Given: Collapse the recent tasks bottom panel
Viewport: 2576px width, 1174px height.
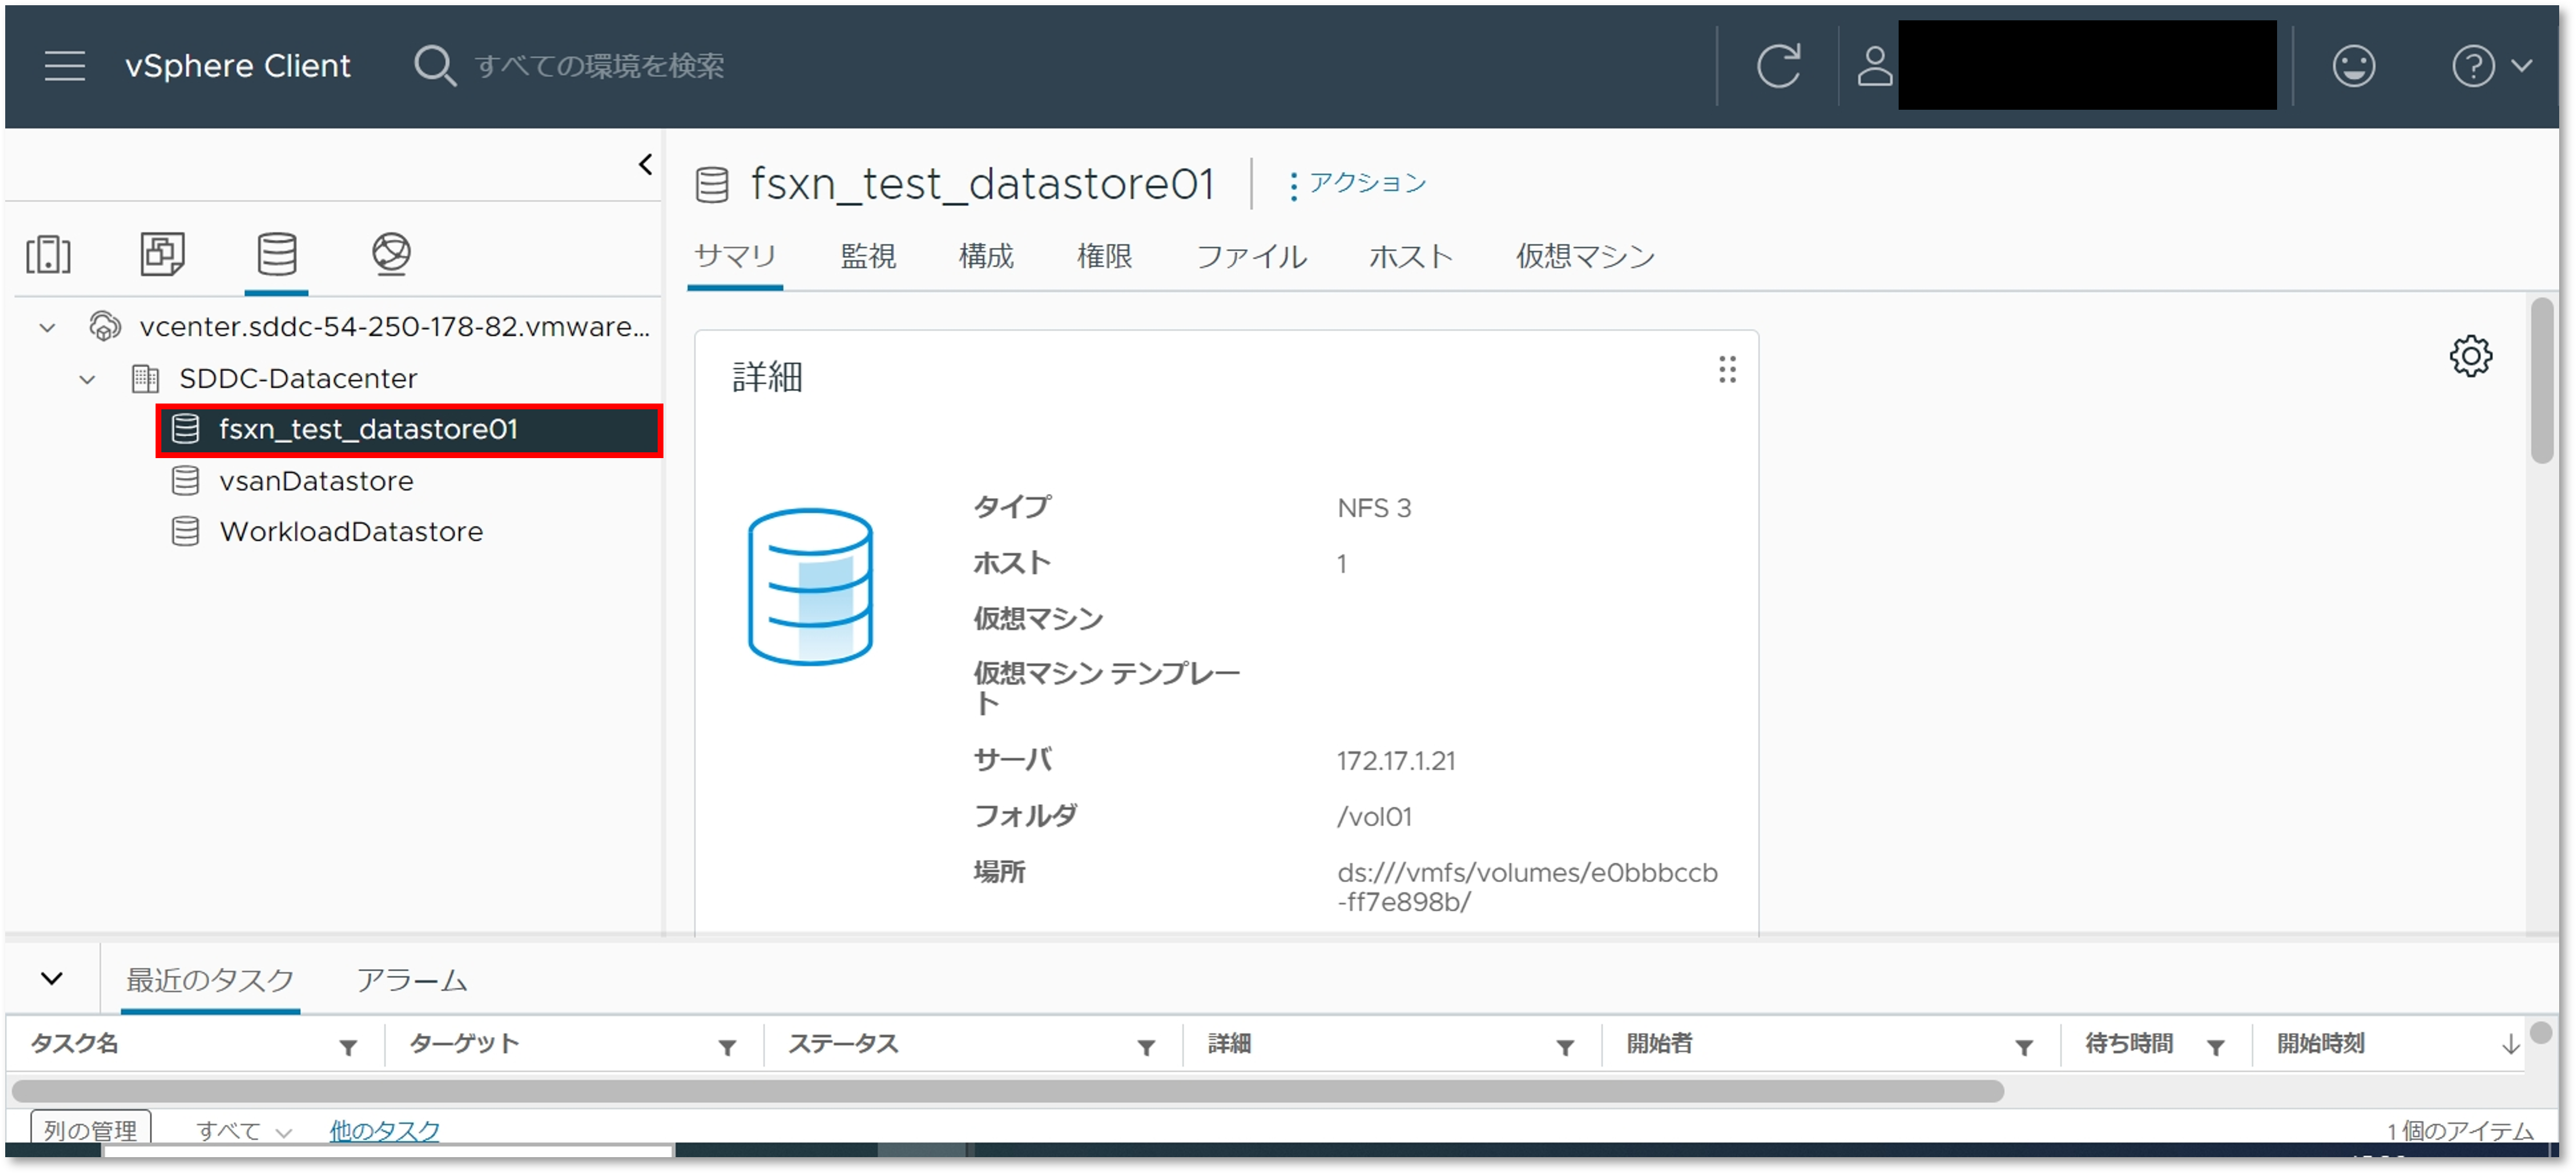Looking at the screenshot, I should 52,978.
